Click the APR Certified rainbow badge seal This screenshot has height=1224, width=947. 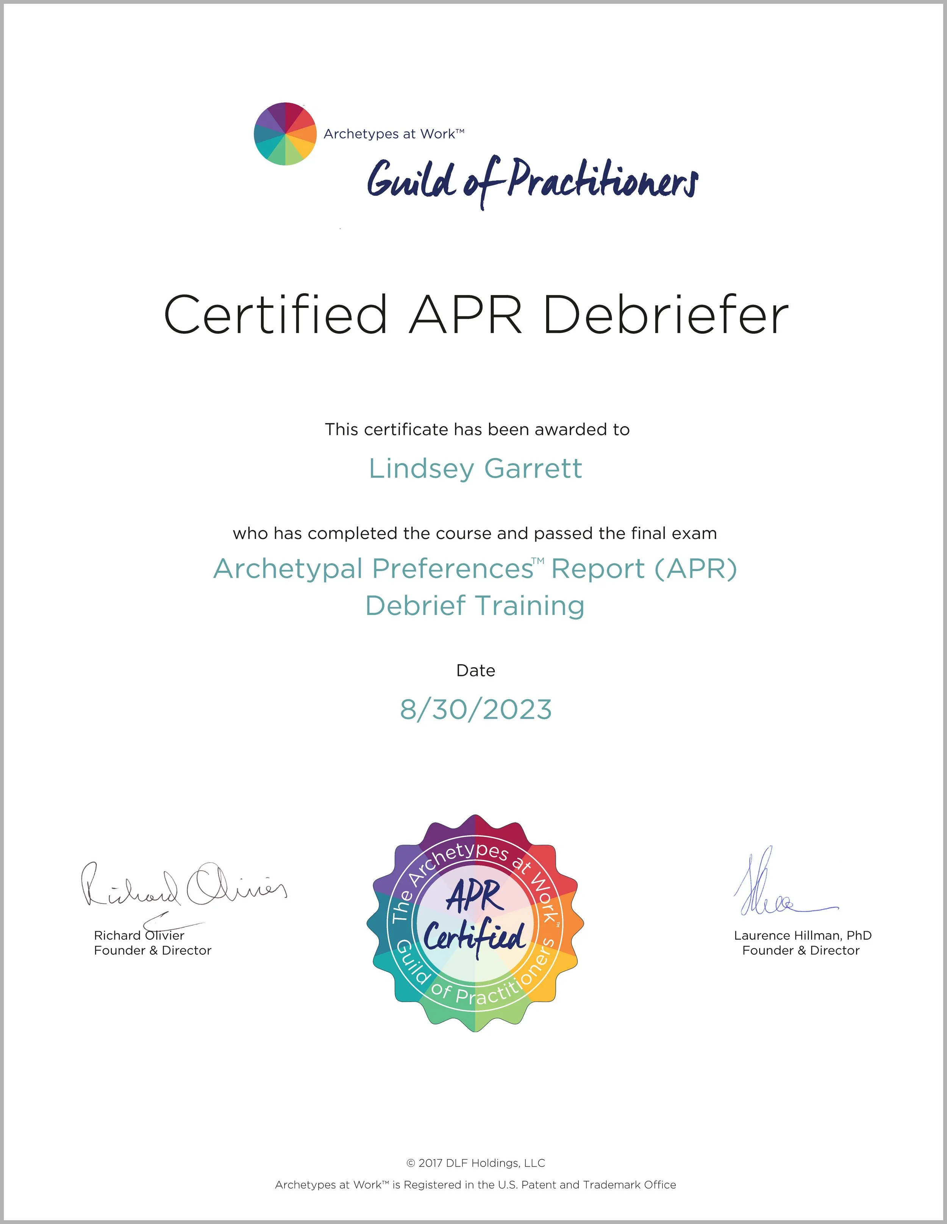pyautogui.click(x=475, y=923)
